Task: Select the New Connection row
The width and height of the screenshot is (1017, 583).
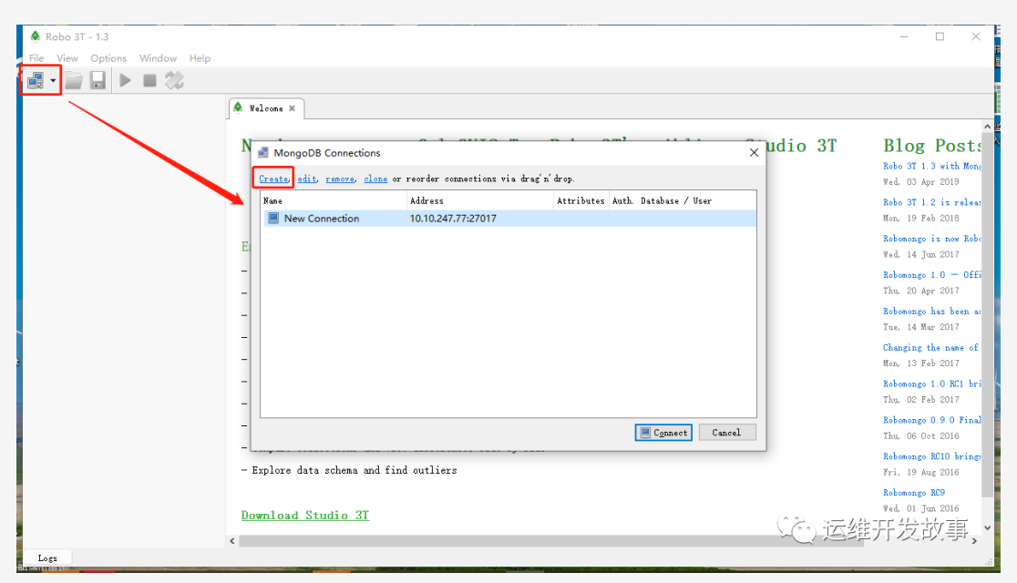Action: tap(508, 219)
